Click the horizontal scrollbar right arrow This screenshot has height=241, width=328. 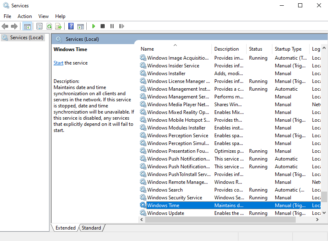pyautogui.click(x=317, y=219)
